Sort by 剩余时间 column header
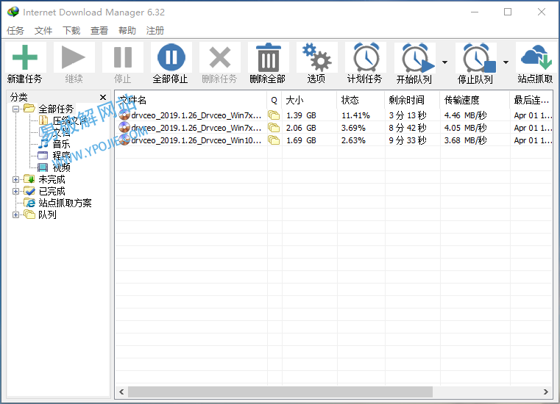The height and width of the screenshot is (404, 560). tap(413, 100)
